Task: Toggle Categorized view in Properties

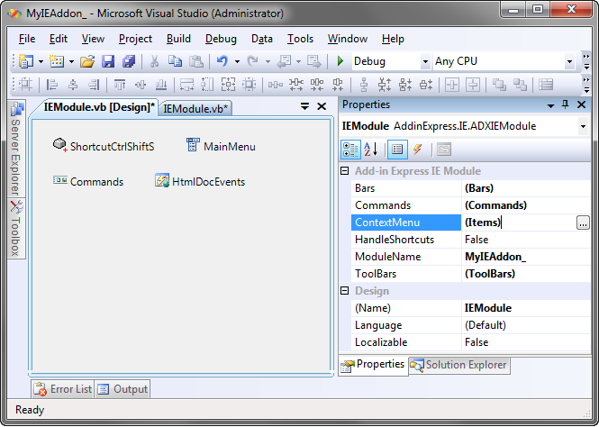Action: pyautogui.click(x=350, y=150)
